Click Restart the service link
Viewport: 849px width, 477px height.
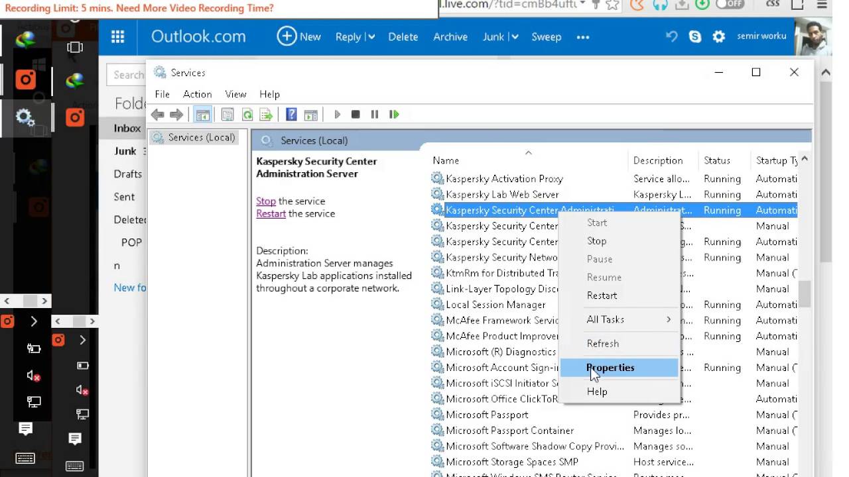[271, 213]
